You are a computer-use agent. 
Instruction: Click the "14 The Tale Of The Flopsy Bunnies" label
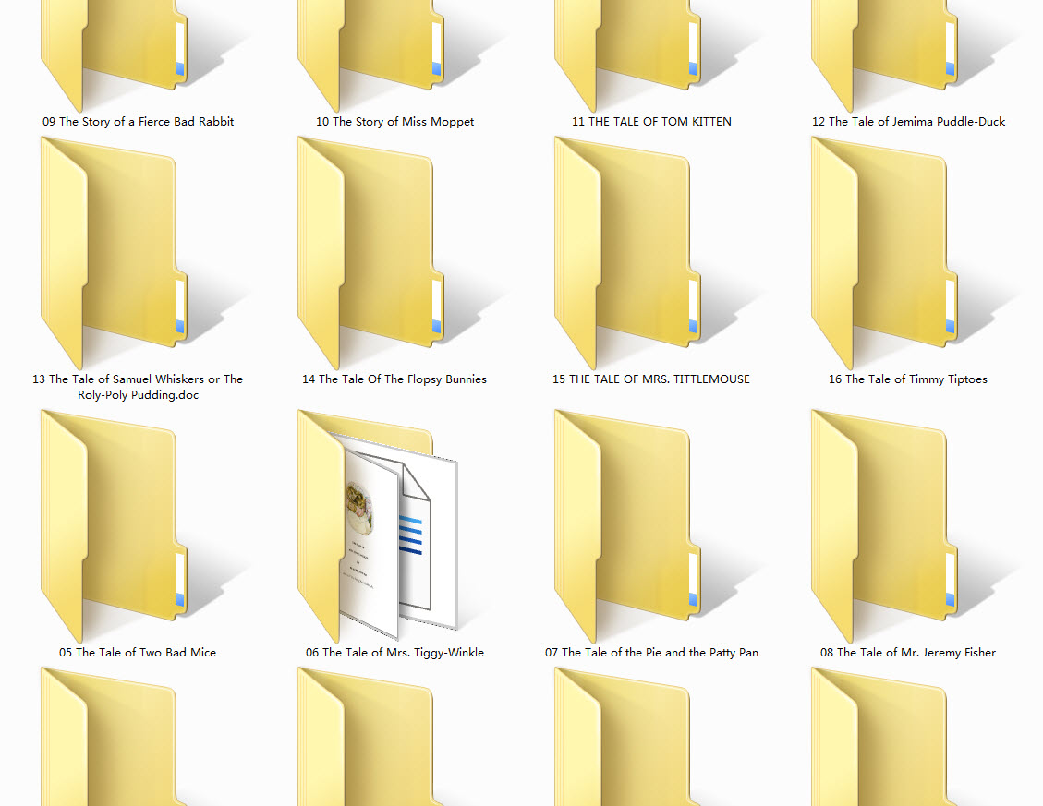(x=394, y=379)
